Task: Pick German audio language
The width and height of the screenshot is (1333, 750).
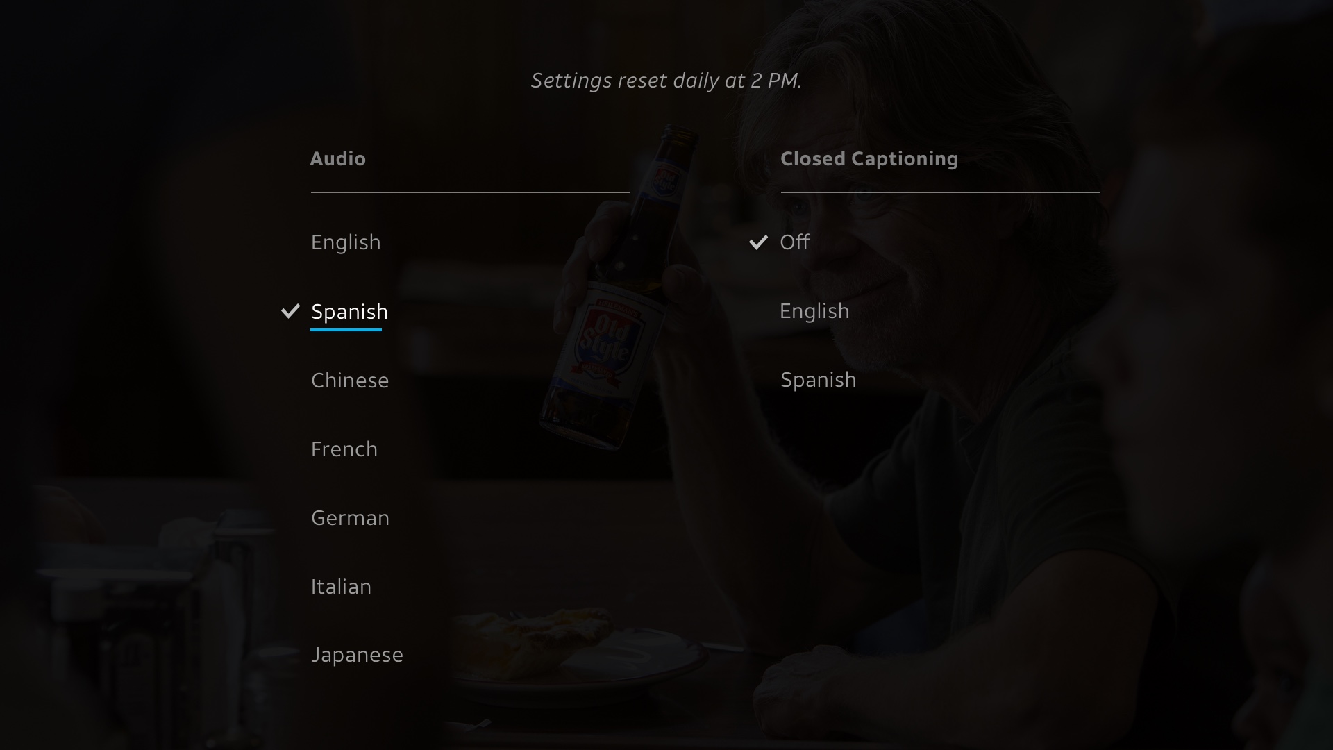Action: click(350, 518)
